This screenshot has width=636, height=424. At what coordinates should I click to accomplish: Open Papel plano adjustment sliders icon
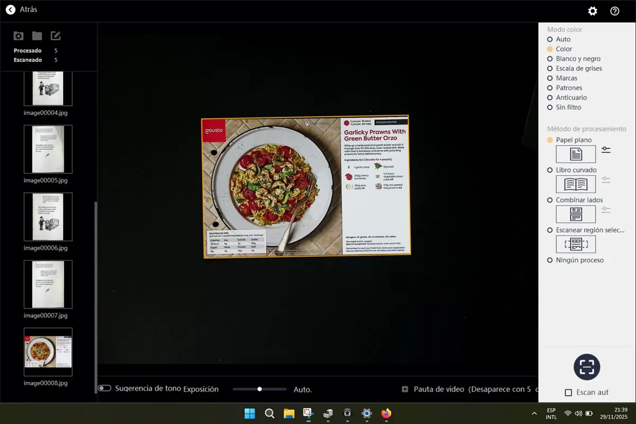point(606,150)
